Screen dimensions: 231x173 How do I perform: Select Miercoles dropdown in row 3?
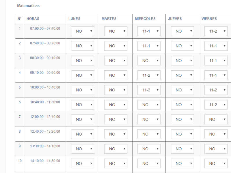pos(149,61)
